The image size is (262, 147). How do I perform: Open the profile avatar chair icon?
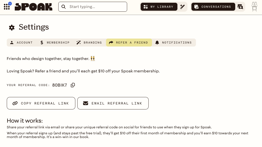click(254, 7)
